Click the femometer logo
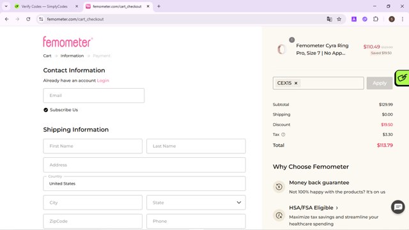The image size is (409, 230). [x=68, y=42]
